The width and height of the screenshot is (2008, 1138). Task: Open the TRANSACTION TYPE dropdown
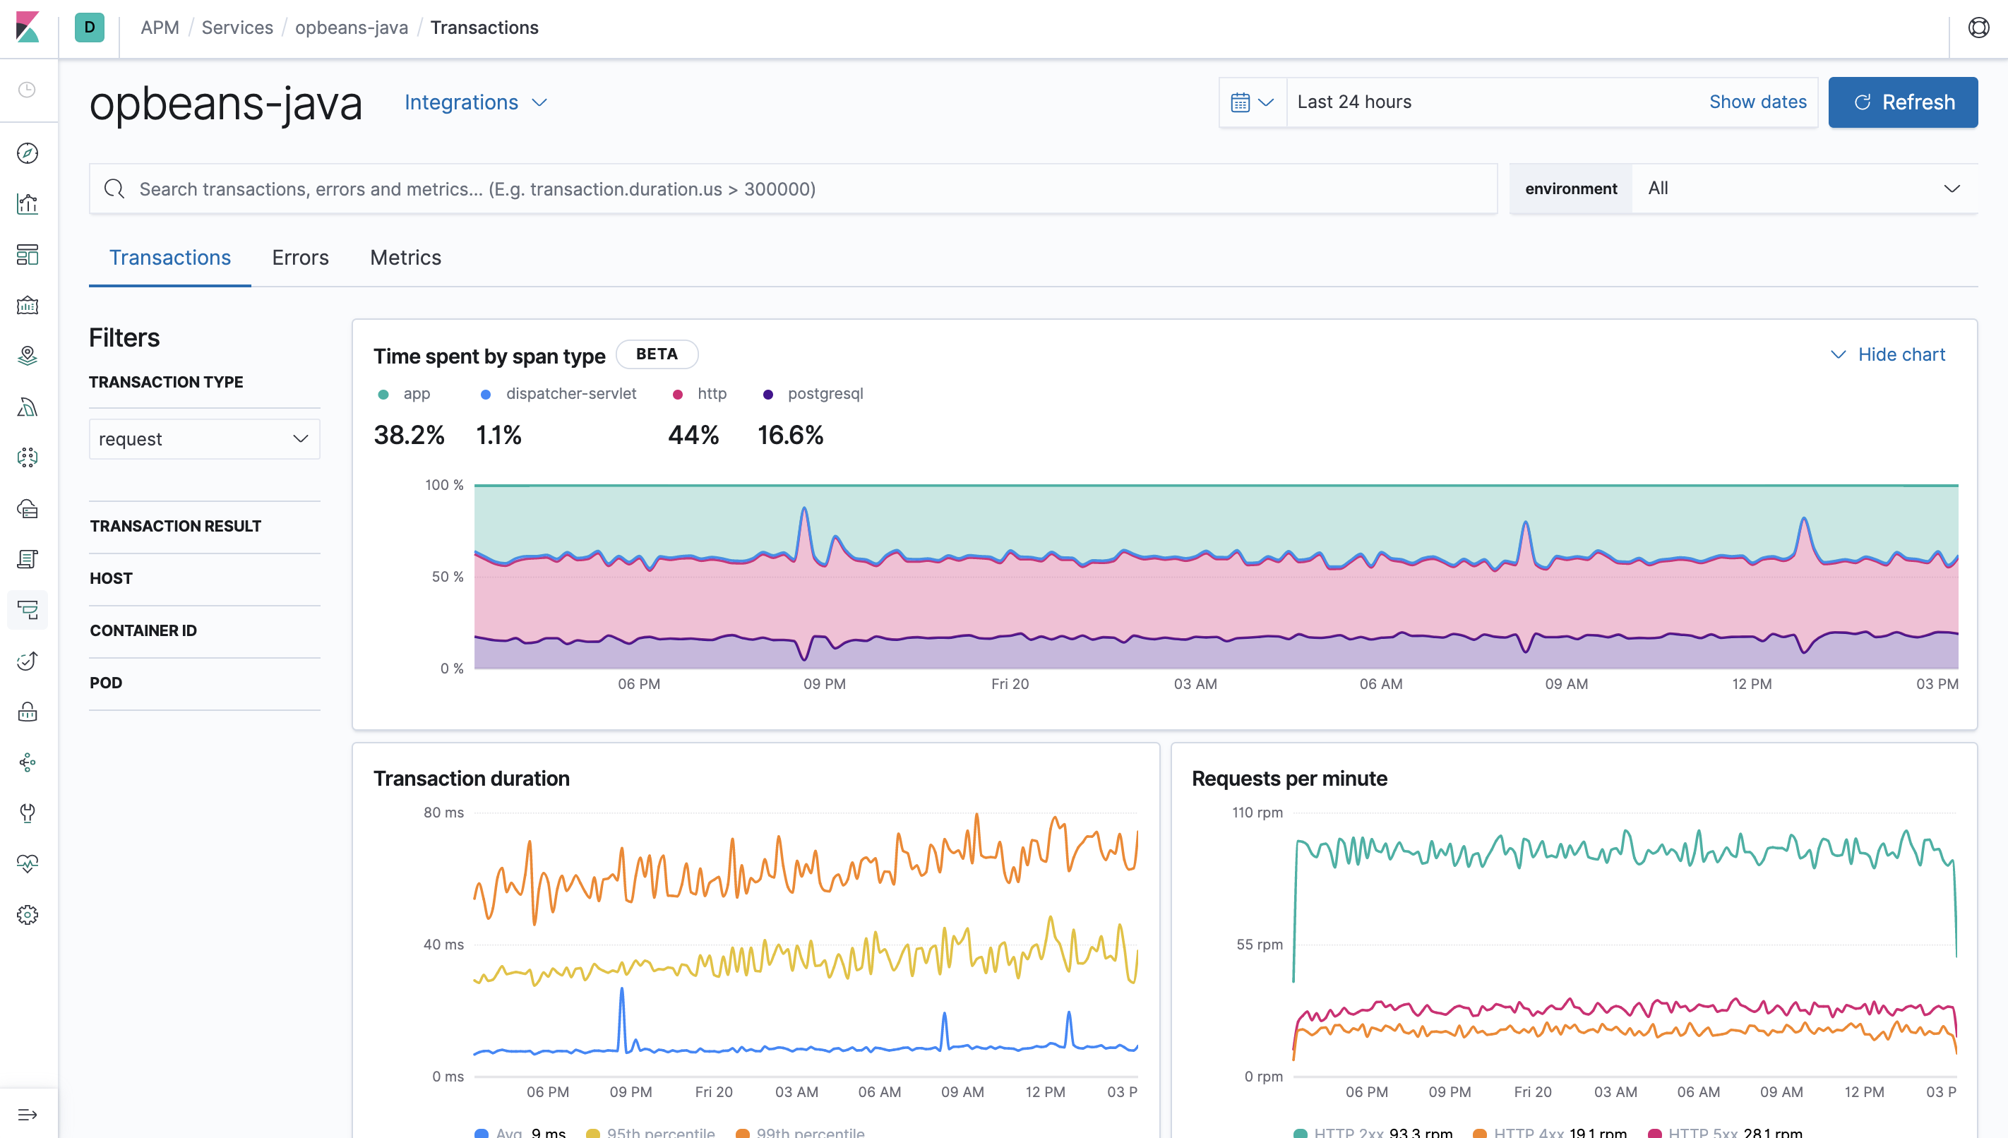coord(203,438)
